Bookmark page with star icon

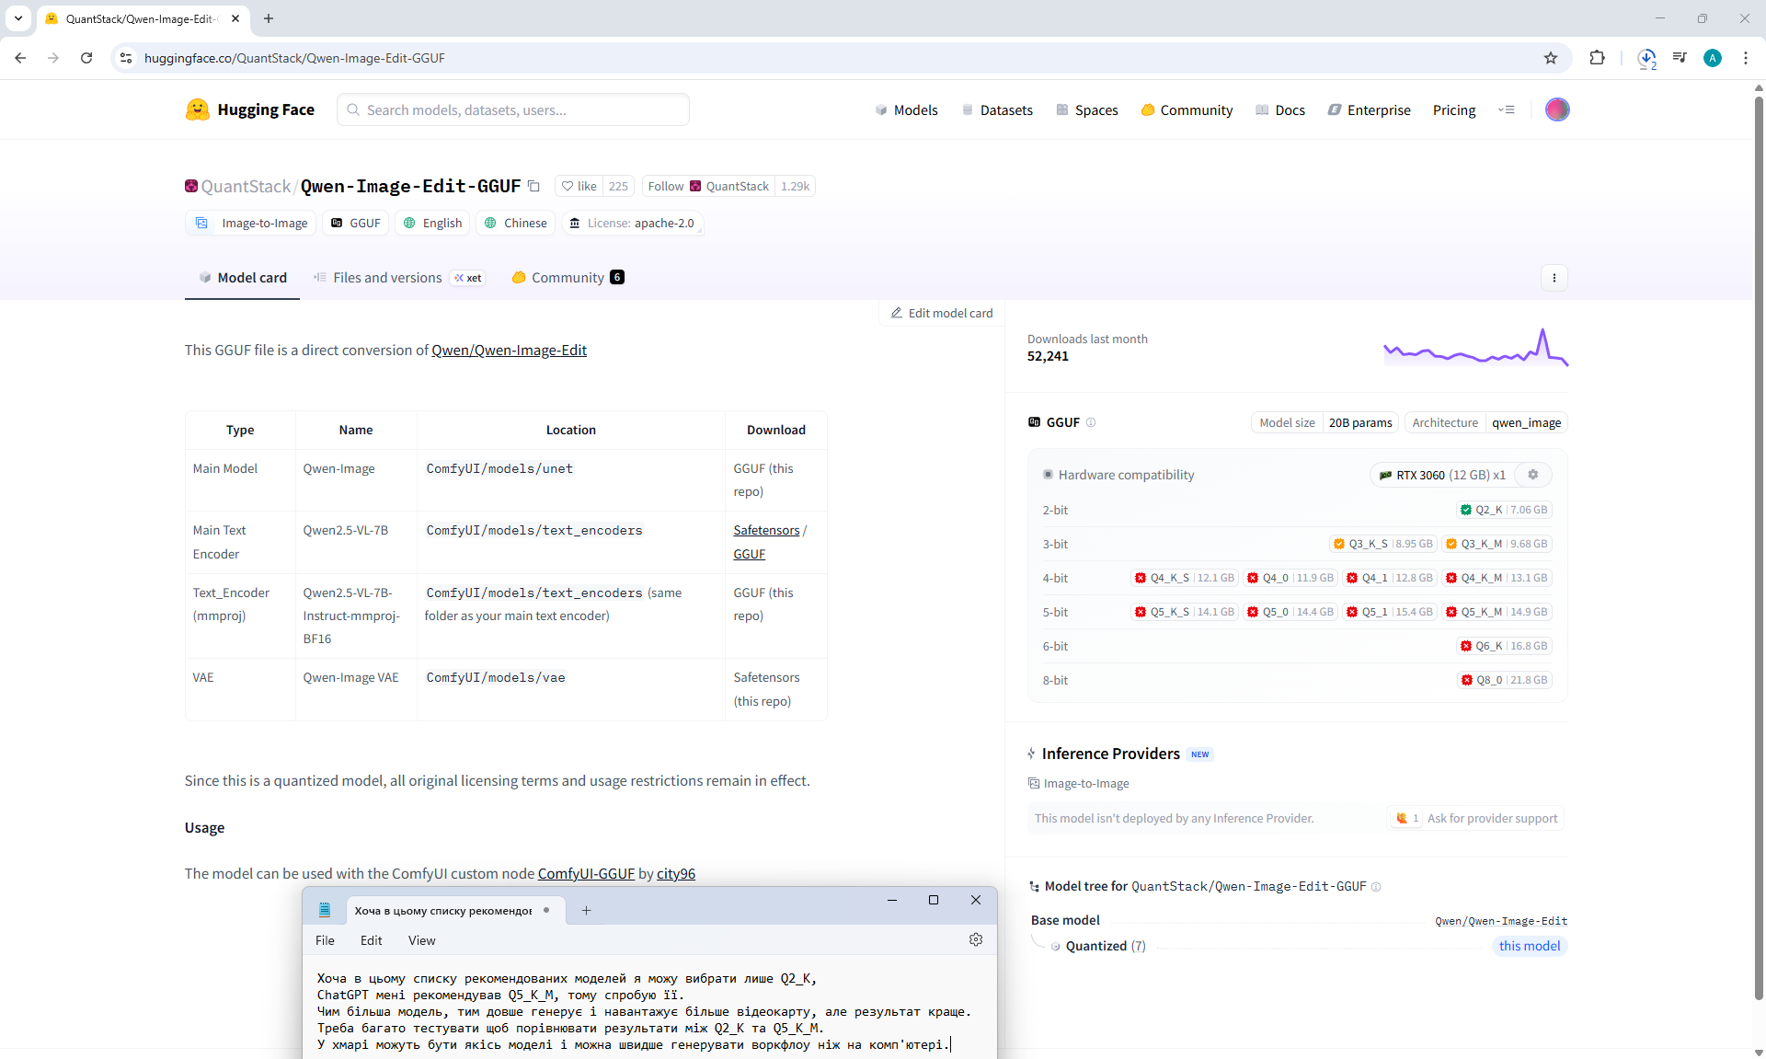pyautogui.click(x=1551, y=58)
